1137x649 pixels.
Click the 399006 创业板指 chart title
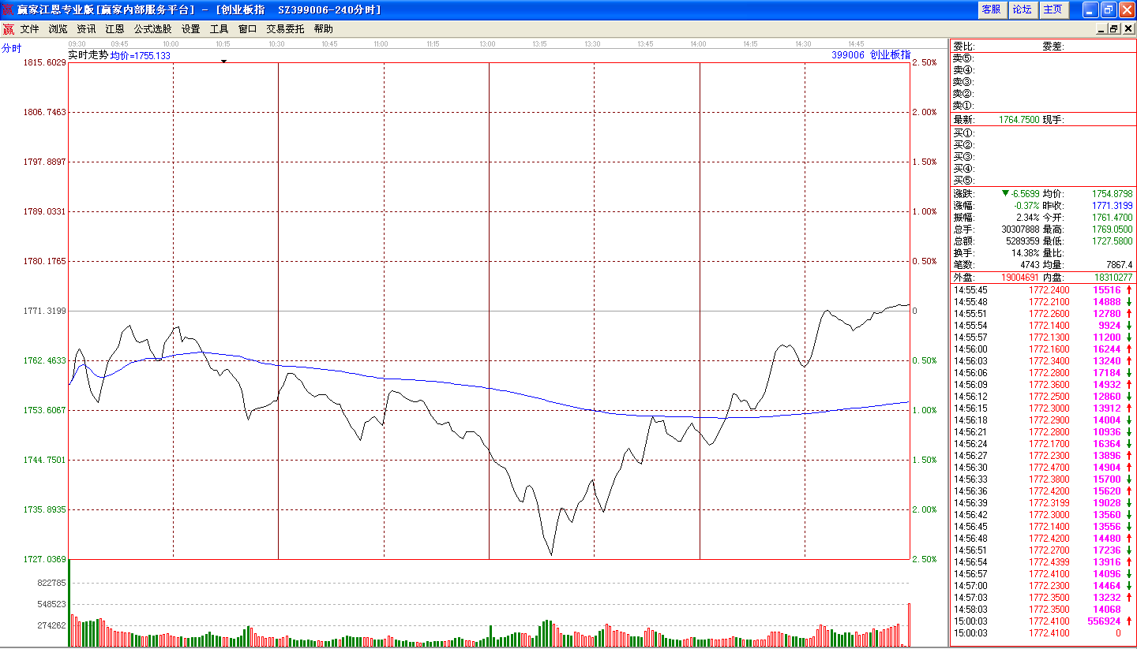871,55
